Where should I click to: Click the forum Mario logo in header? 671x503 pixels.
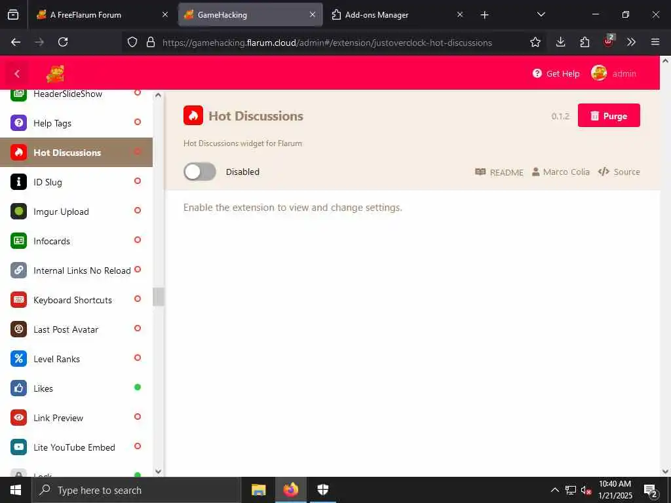(x=55, y=74)
